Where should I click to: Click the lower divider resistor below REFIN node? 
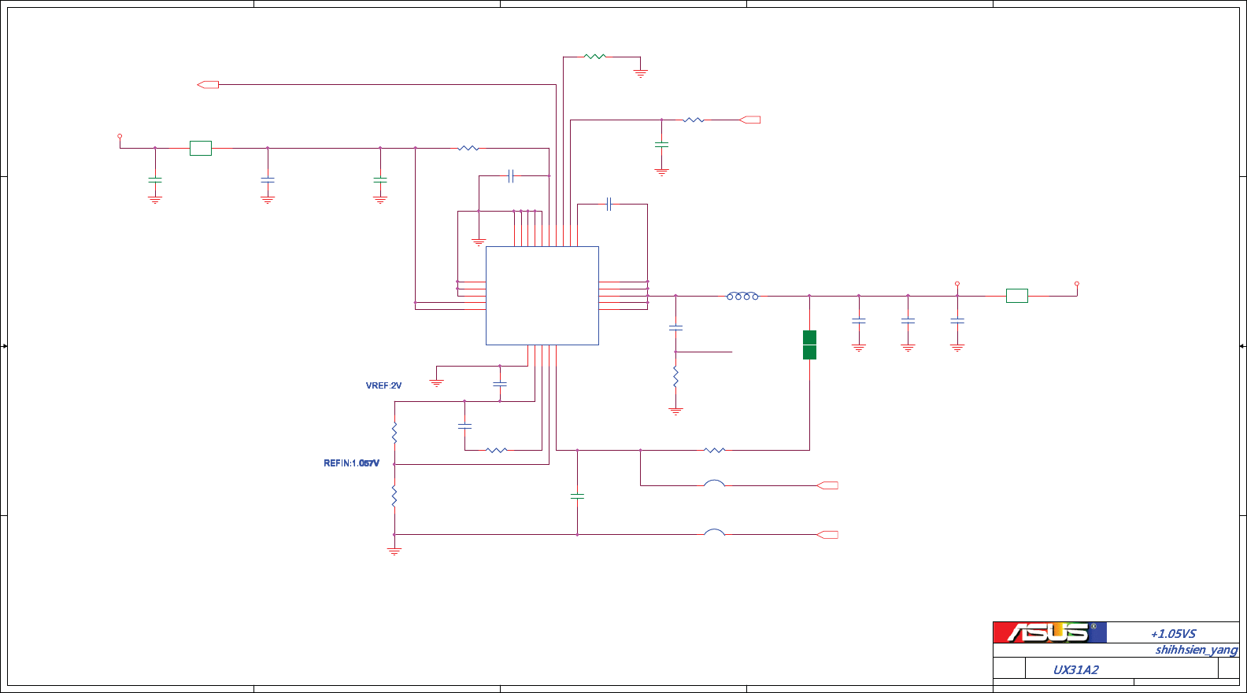pyautogui.click(x=394, y=496)
